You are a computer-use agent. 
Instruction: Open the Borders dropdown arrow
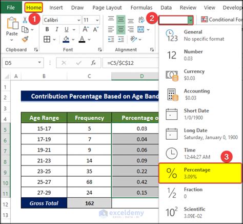[54, 40]
